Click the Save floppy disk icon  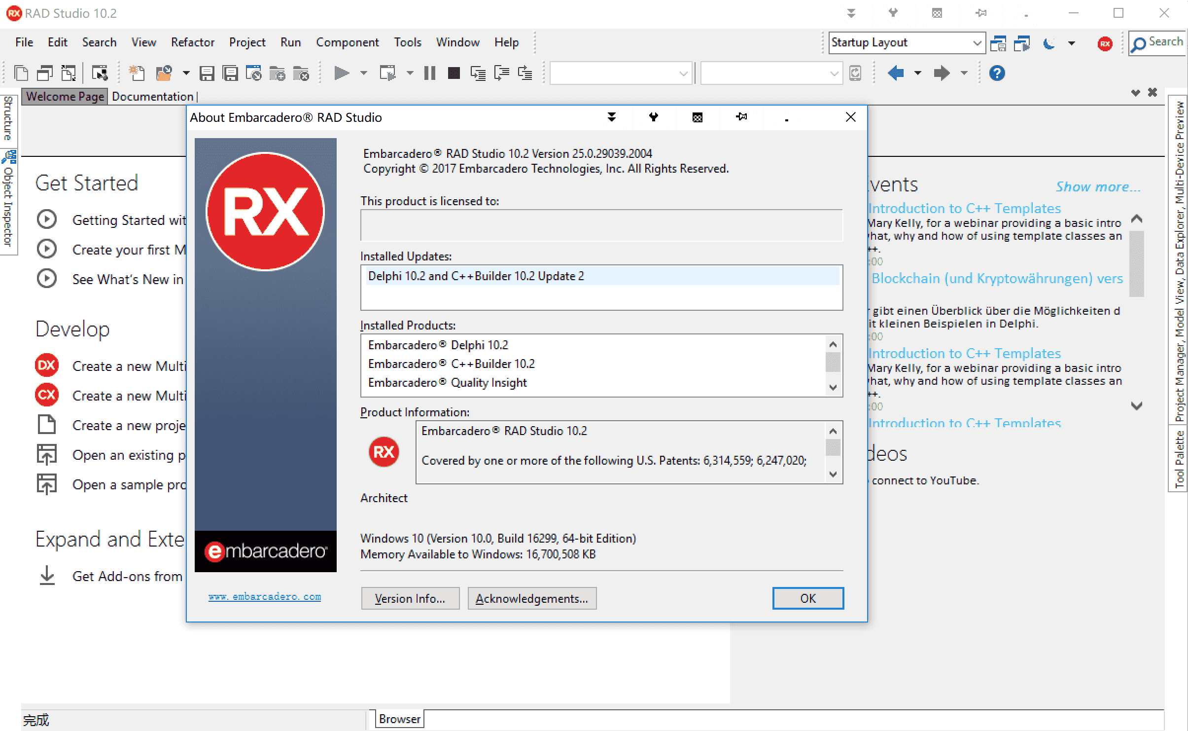pyautogui.click(x=207, y=73)
